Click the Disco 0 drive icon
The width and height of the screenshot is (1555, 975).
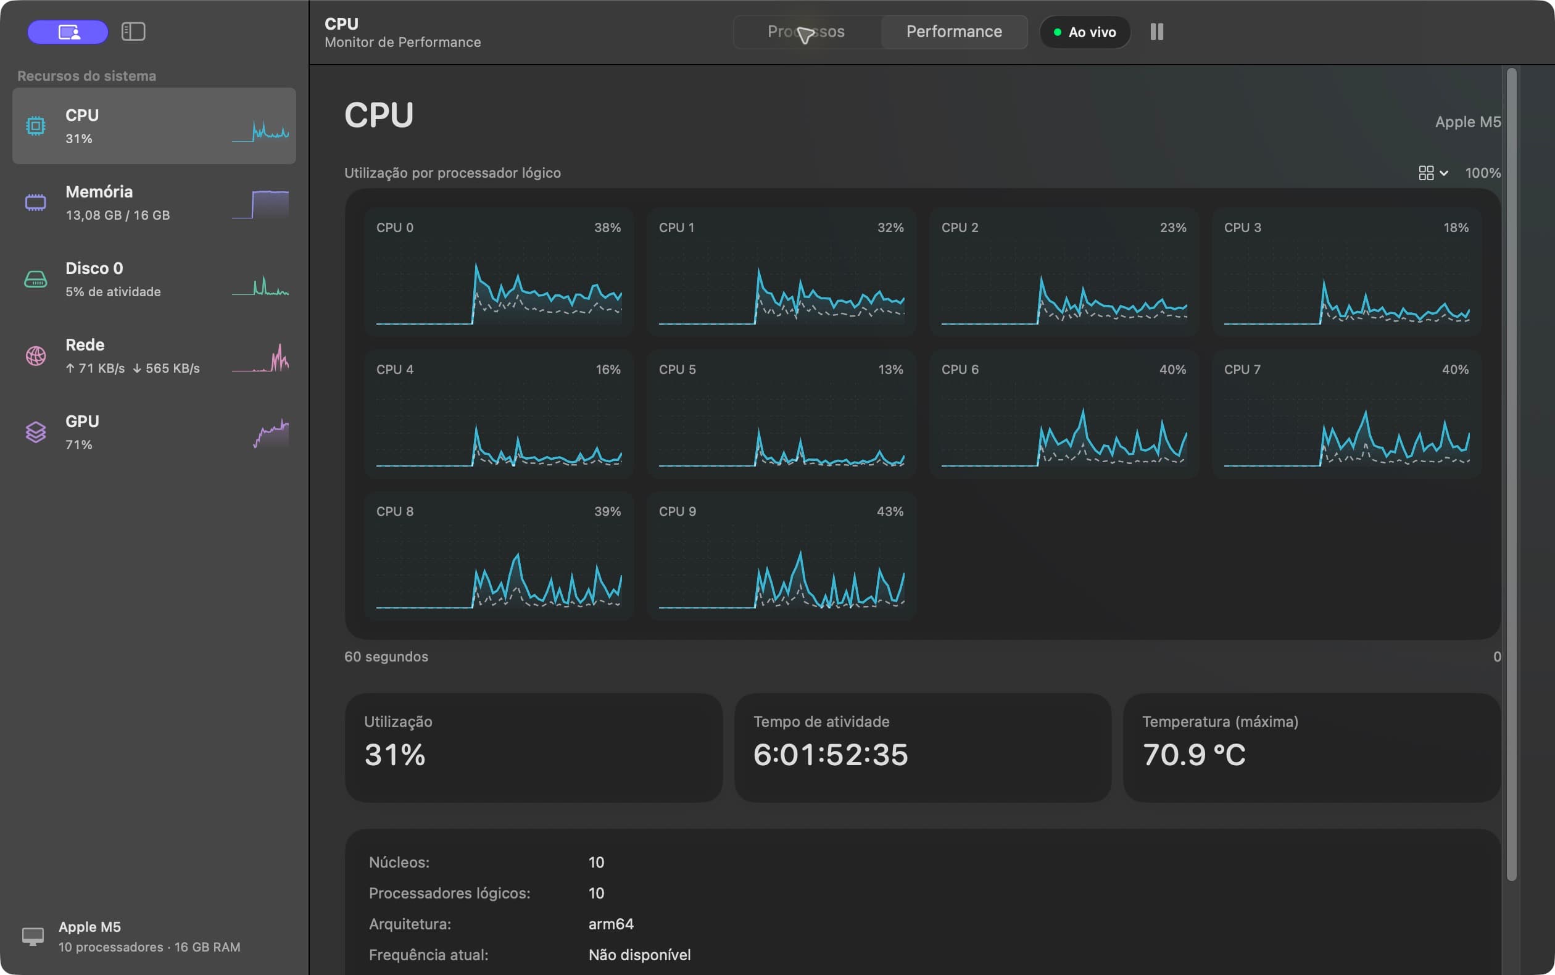click(x=35, y=279)
